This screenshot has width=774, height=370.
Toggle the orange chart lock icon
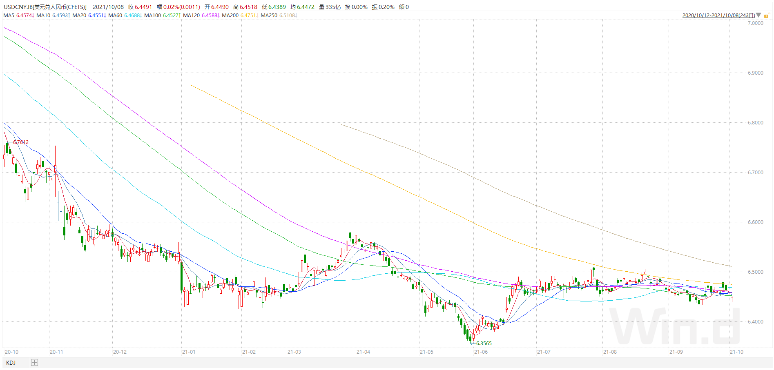767,15
